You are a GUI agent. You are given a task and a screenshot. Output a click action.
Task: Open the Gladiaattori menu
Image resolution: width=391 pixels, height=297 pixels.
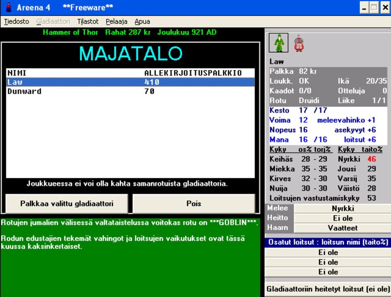pos(53,22)
